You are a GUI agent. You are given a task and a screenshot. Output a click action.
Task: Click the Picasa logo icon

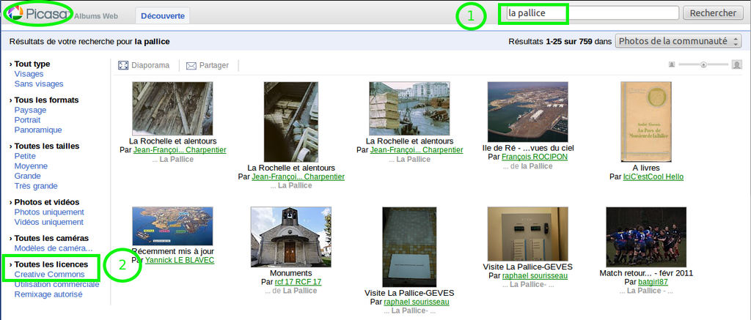pos(14,13)
